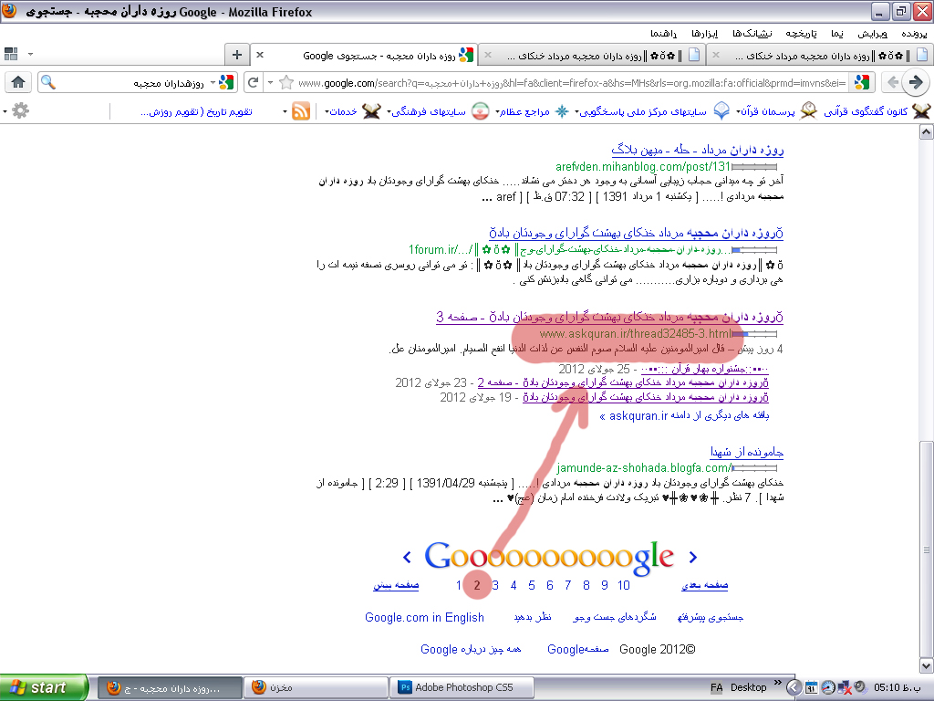Open more results from askquran.ir link
The height and width of the screenshot is (701, 934).
pos(684,415)
